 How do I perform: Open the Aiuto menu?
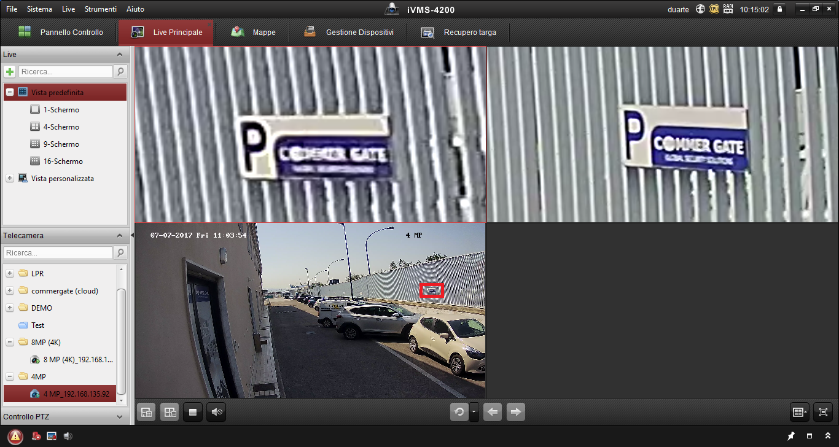[135, 9]
